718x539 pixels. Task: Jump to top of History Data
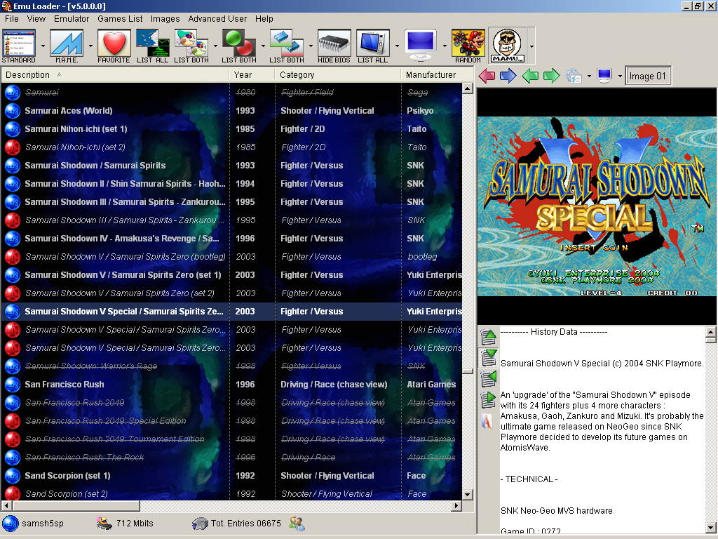pyautogui.click(x=489, y=337)
